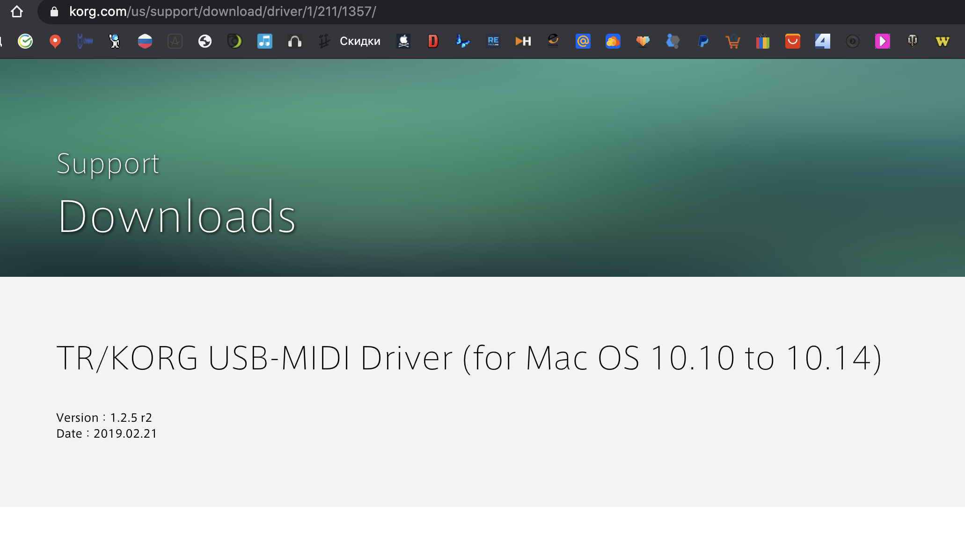The height and width of the screenshot is (534, 965).
Task: Open the yellow W bookmark
Action: (x=943, y=41)
